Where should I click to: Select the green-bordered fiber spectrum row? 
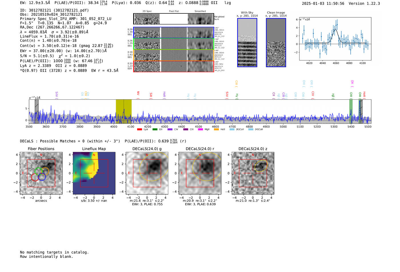[x=174, y=44]
